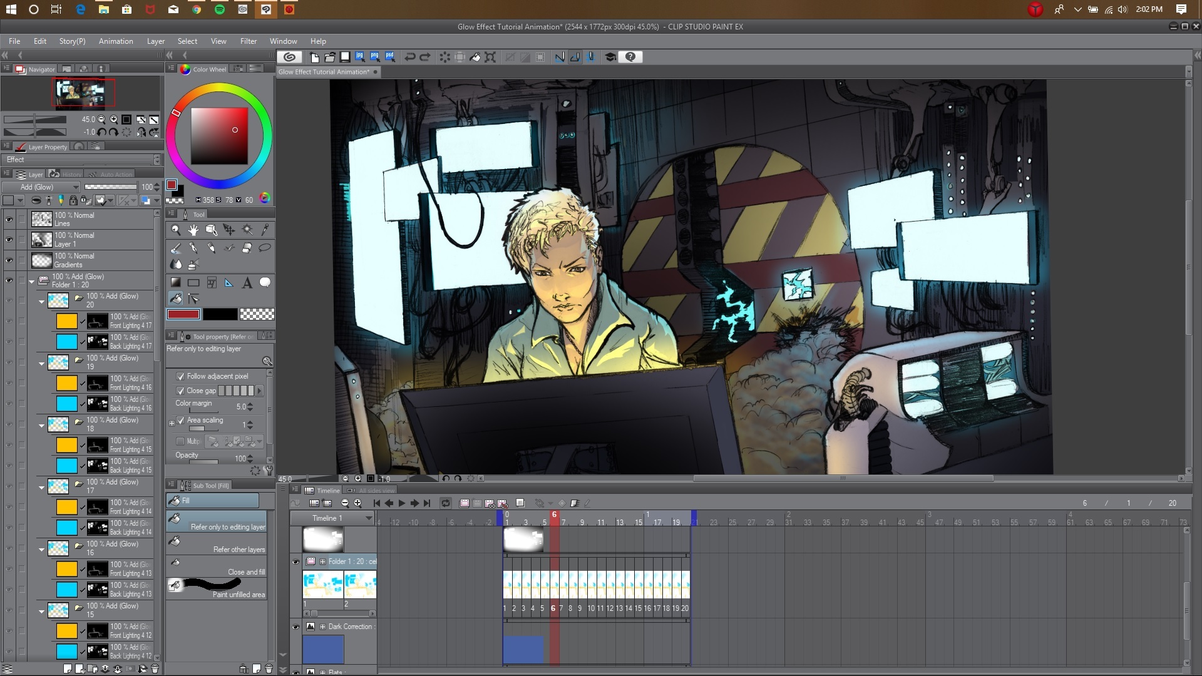The width and height of the screenshot is (1202, 676).
Task: Play the animation in timeline
Action: click(x=402, y=503)
